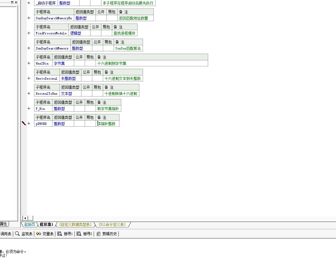
Task: Open the 搜寻1 search results icon
Action: 60,234
